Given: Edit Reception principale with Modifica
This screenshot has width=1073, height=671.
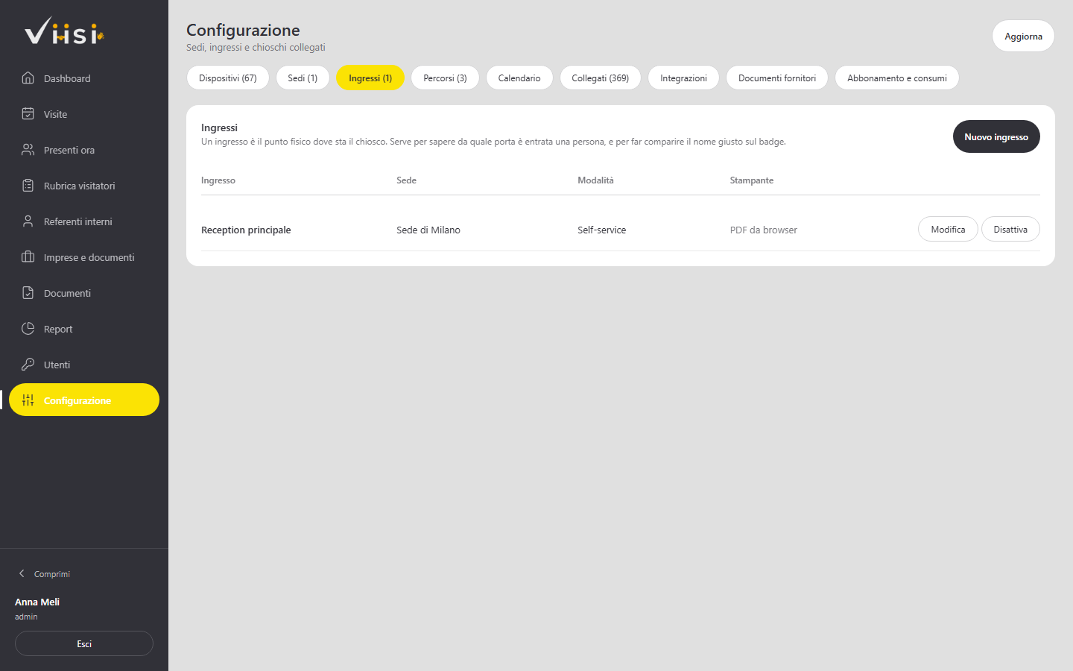Looking at the screenshot, I should tap(948, 229).
